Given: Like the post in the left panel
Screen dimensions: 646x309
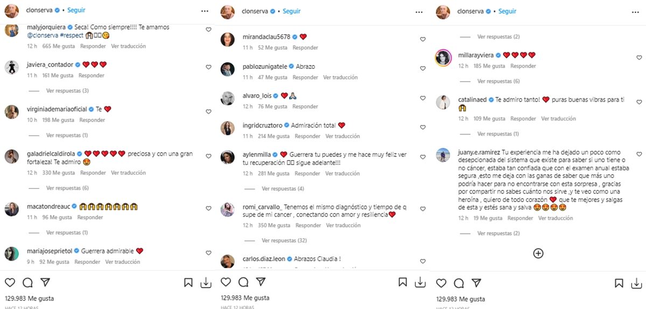Looking at the screenshot, I should point(11,283).
